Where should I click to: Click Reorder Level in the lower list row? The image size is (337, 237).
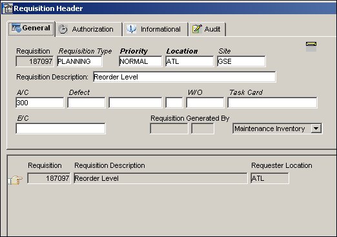point(161,178)
